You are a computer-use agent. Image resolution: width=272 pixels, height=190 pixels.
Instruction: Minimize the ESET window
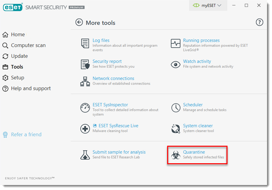[234, 5]
